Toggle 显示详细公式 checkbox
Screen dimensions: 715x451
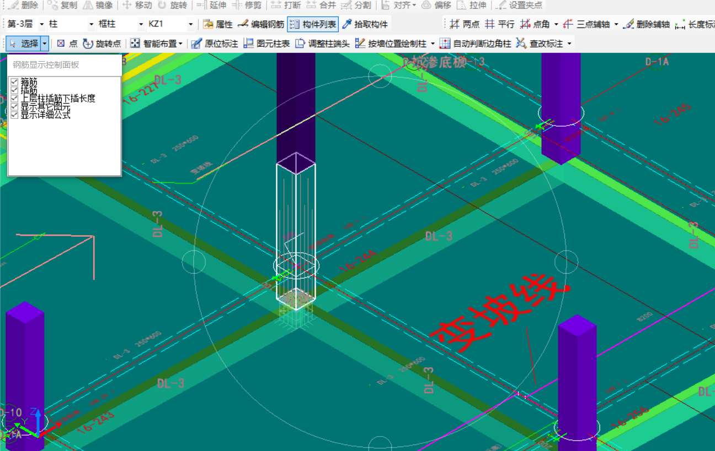pyautogui.click(x=14, y=115)
